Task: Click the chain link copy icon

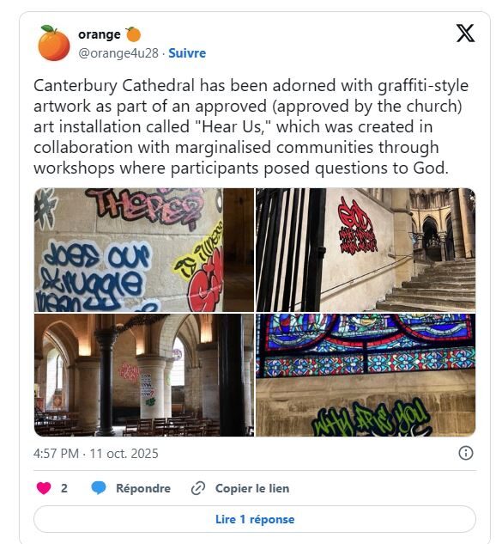Action: pyautogui.click(x=198, y=488)
